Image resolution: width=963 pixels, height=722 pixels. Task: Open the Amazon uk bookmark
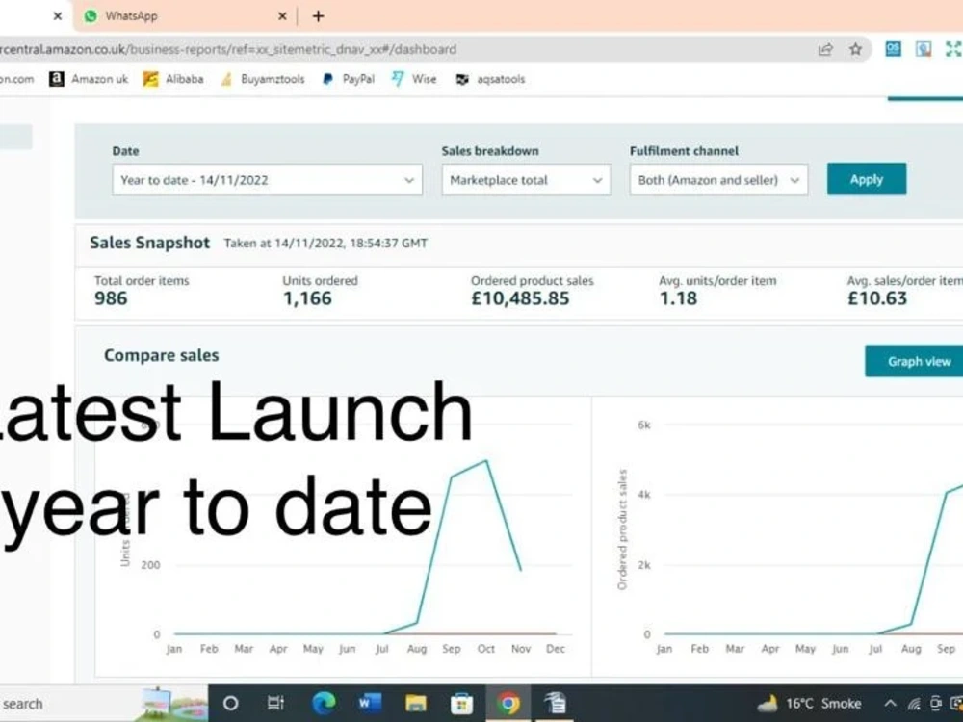(x=89, y=79)
